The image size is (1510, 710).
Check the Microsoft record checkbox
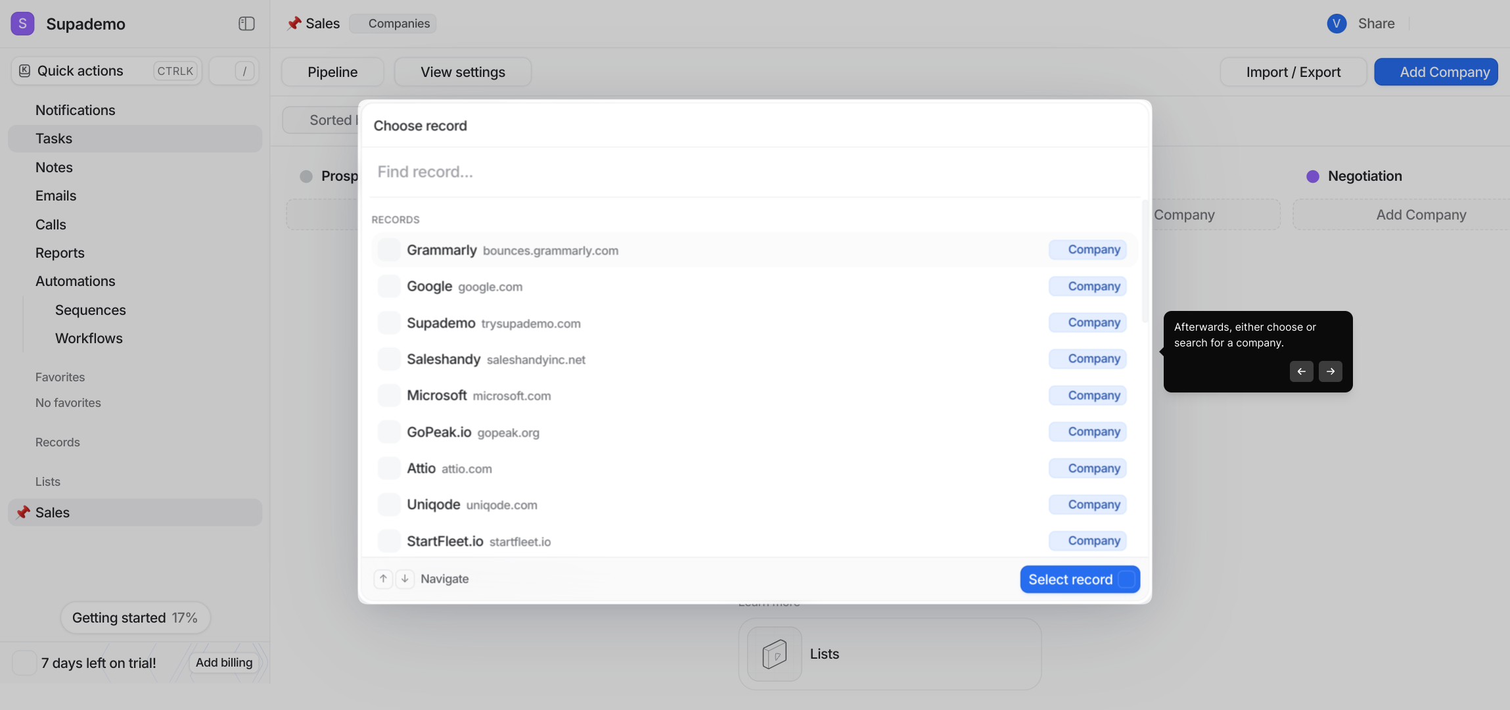[389, 396]
